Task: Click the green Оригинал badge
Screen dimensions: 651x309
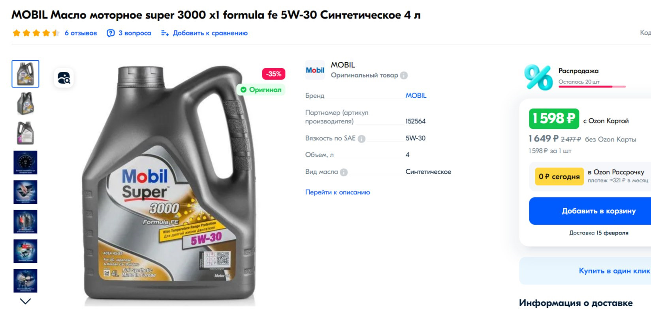Action: point(261,90)
